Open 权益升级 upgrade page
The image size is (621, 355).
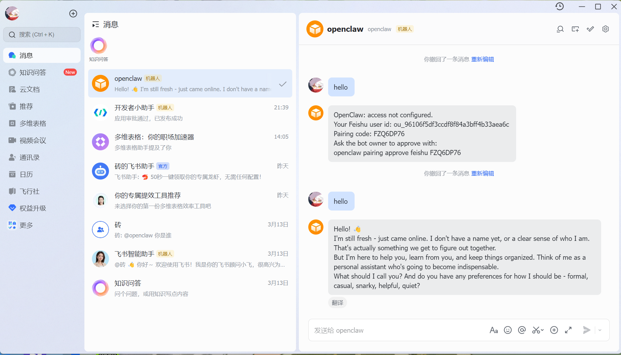[42, 208]
